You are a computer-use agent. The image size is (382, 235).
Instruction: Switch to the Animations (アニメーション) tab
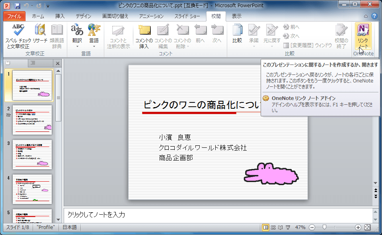point(151,16)
